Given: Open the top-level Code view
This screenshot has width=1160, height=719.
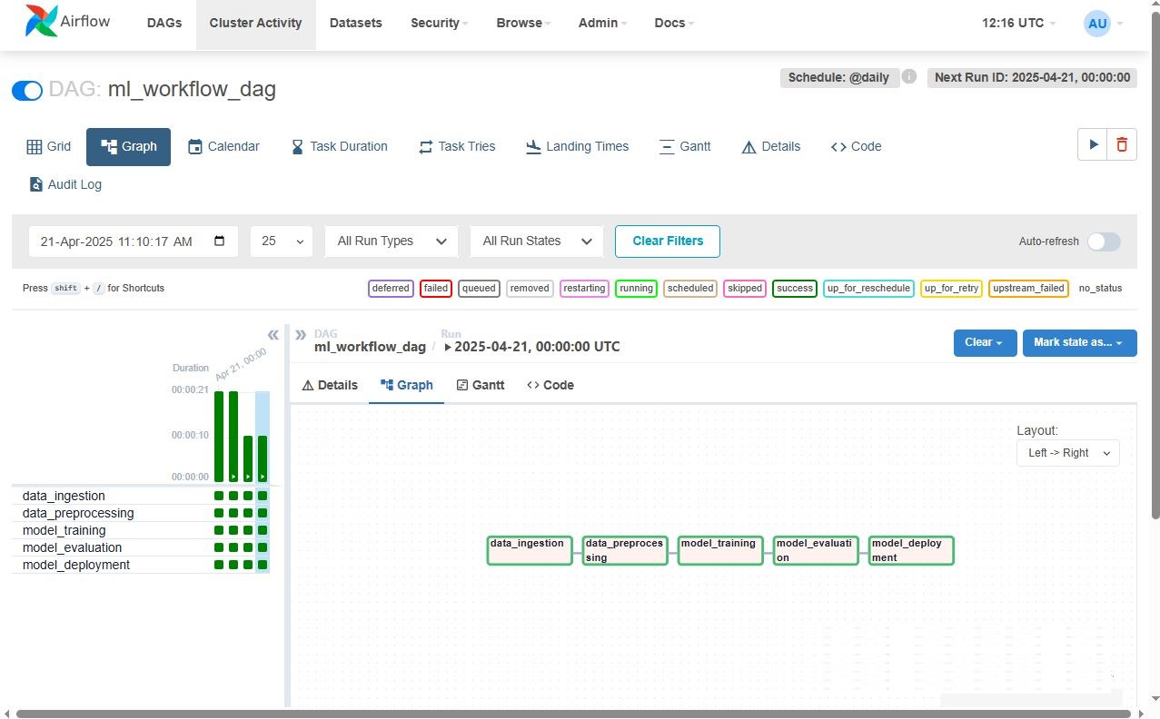Looking at the screenshot, I should pyautogui.click(x=856, y=147).
